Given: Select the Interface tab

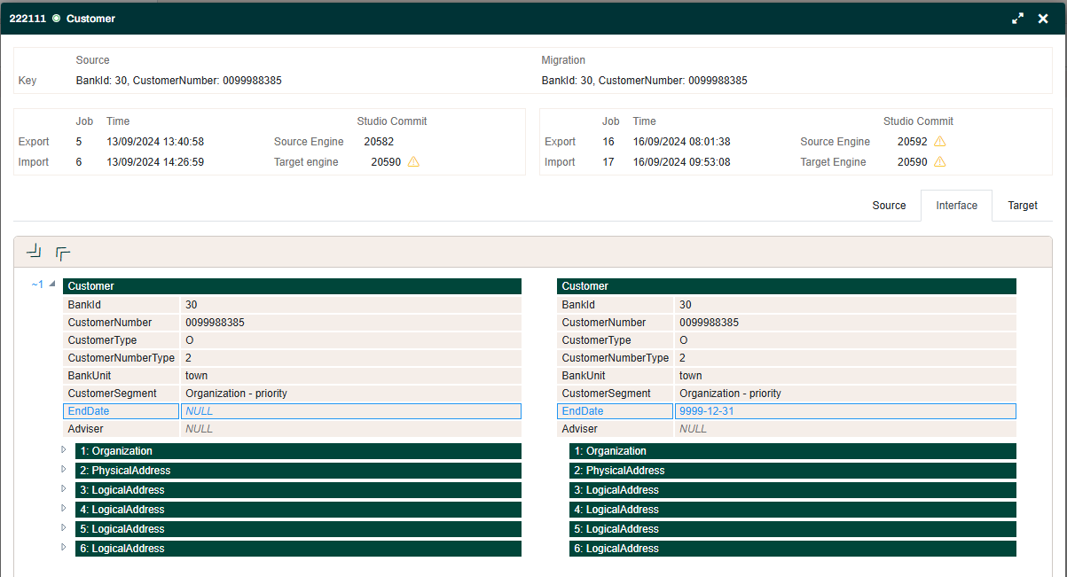Looking at the screenshot, I should (956, 206).
